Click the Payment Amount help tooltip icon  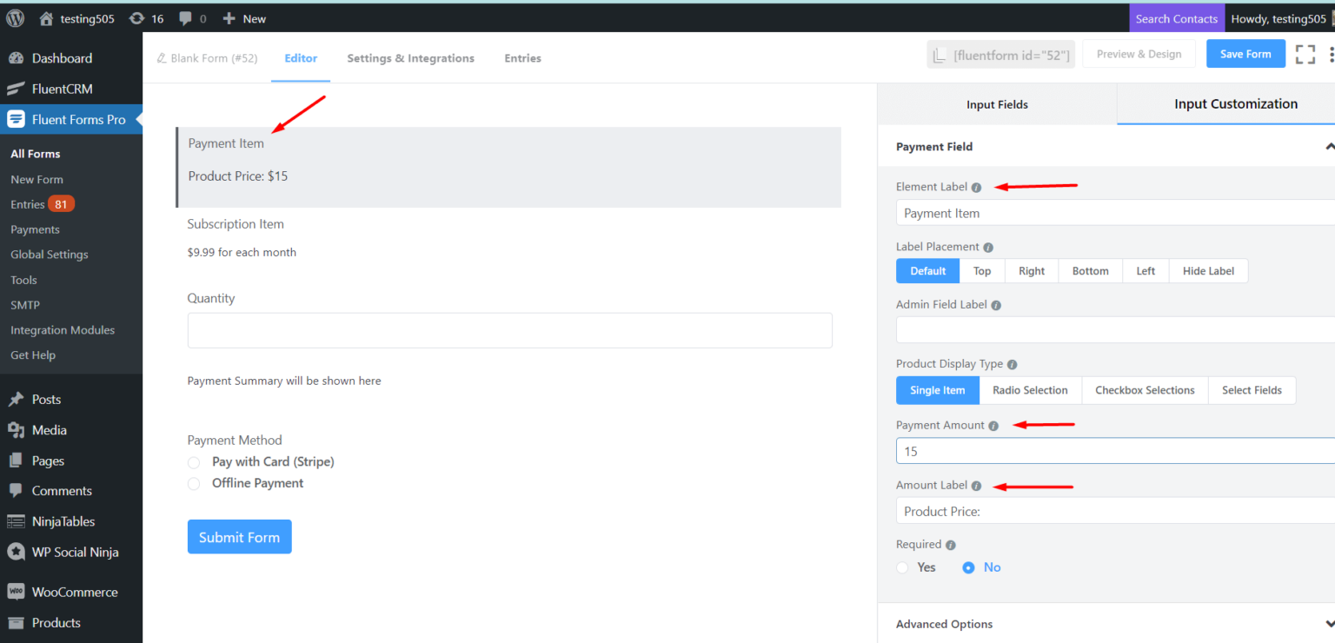click(993, 425)
